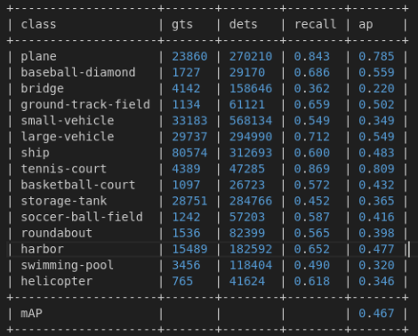Select the 'harbor' class name
Screen dimensions: 418x336
pos(42,249)
